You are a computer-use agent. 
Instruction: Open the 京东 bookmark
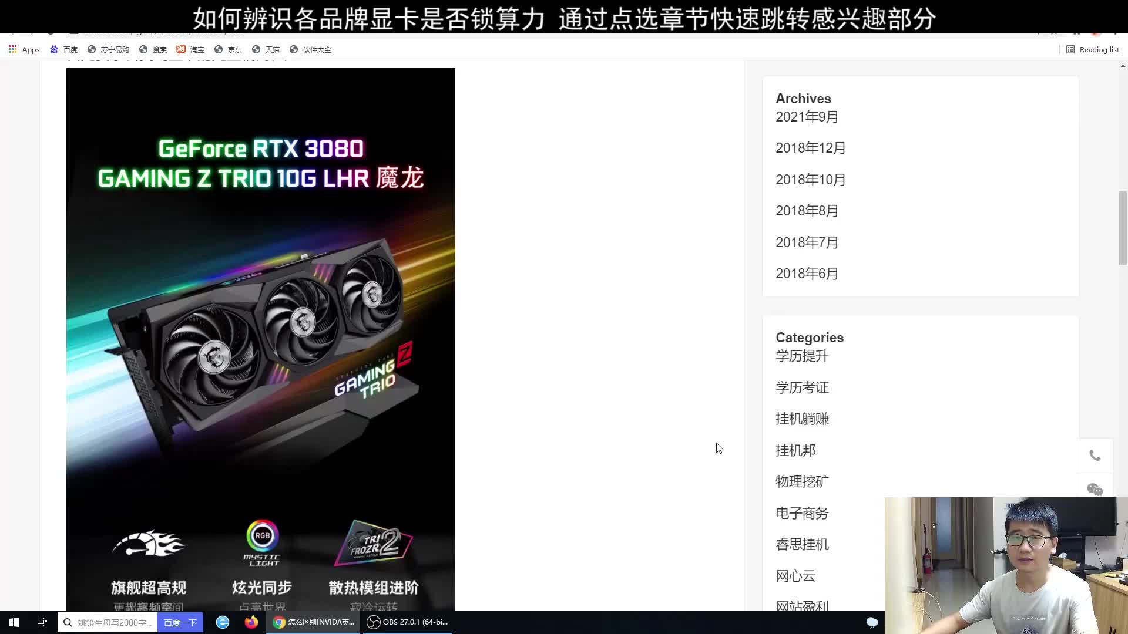[x=229, y=49]
